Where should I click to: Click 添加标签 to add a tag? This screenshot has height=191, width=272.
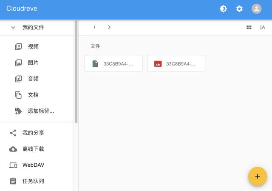(40, 111)
